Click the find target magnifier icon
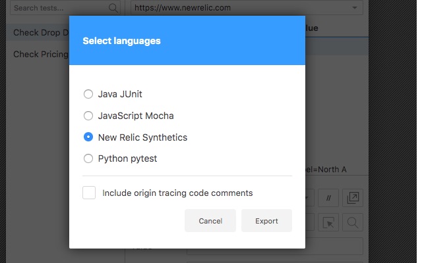 tap(353, 222)
